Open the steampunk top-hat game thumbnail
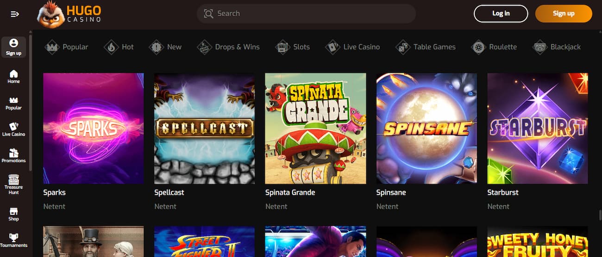This screenshot has height=257, width=602. click(94, 241)
